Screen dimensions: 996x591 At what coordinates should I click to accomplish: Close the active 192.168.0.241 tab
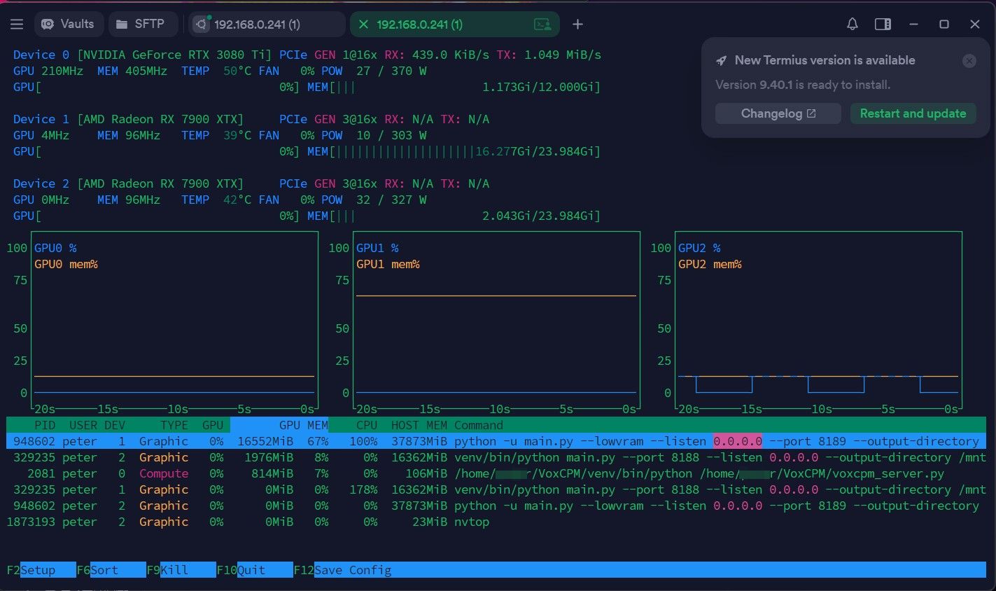point(363,25)
